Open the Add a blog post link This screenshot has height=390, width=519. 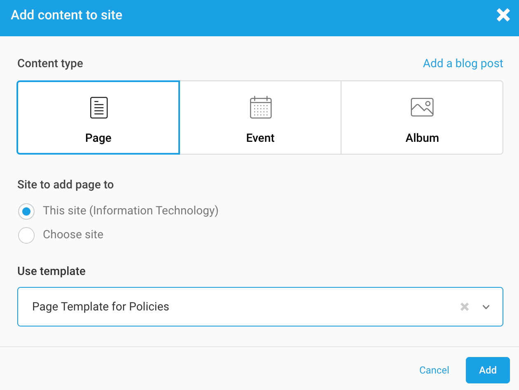[x=463, y=63]
